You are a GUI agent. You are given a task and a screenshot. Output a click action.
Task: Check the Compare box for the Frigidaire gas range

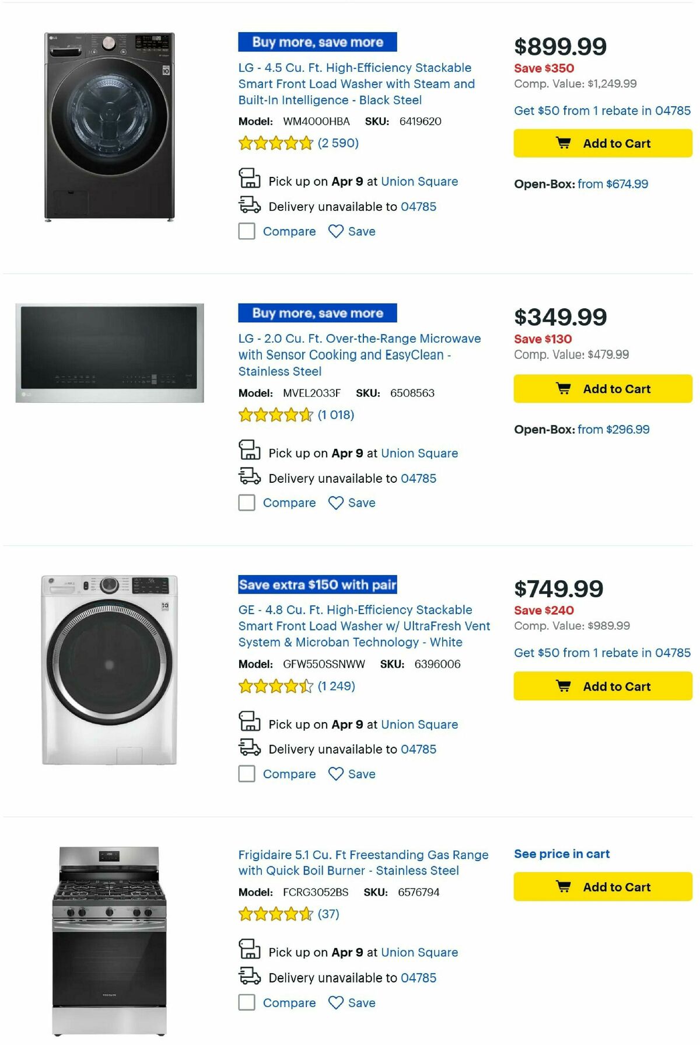(247, 1002)
